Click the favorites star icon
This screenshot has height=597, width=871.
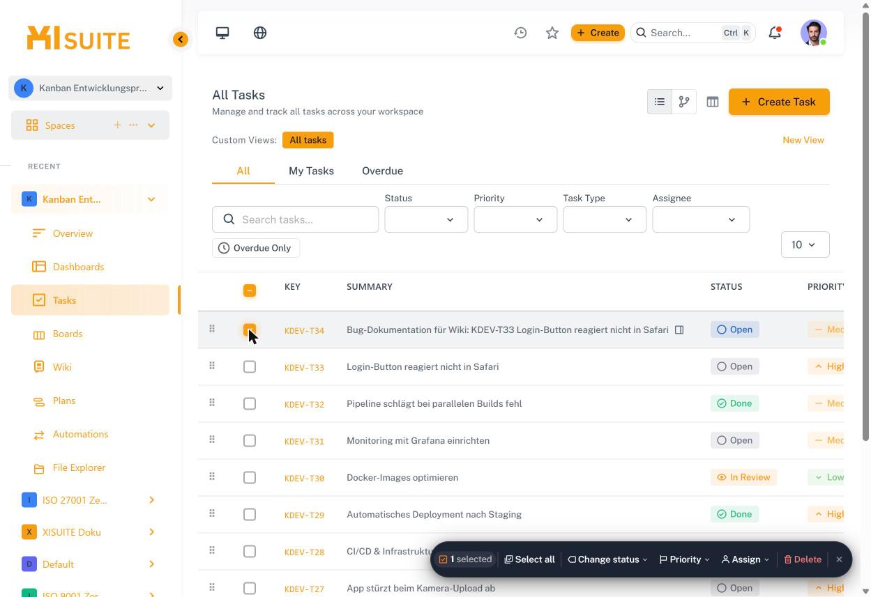click(x=552, y=33)
